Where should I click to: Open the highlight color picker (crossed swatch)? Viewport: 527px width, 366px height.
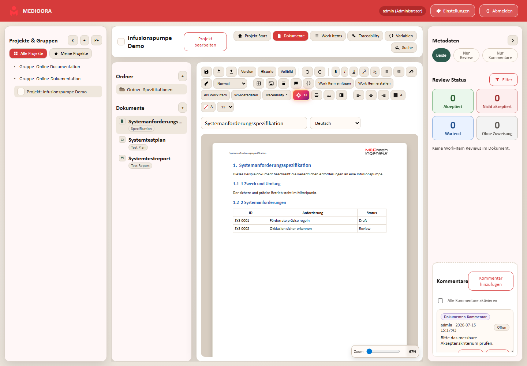208,107
